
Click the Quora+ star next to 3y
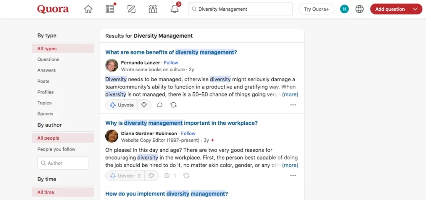click(x=213, y=140)
